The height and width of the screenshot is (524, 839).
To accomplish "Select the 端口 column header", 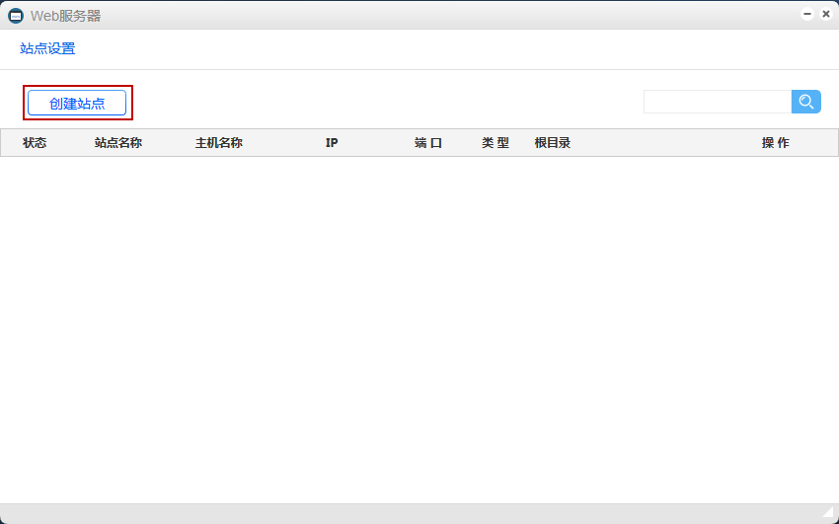I will (x=428, y=143).
